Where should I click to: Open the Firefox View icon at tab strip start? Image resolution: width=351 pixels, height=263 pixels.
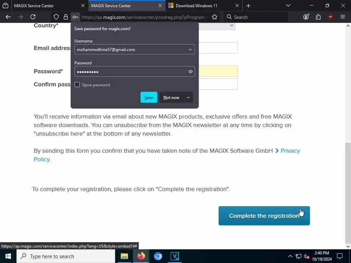coord(5,6)
